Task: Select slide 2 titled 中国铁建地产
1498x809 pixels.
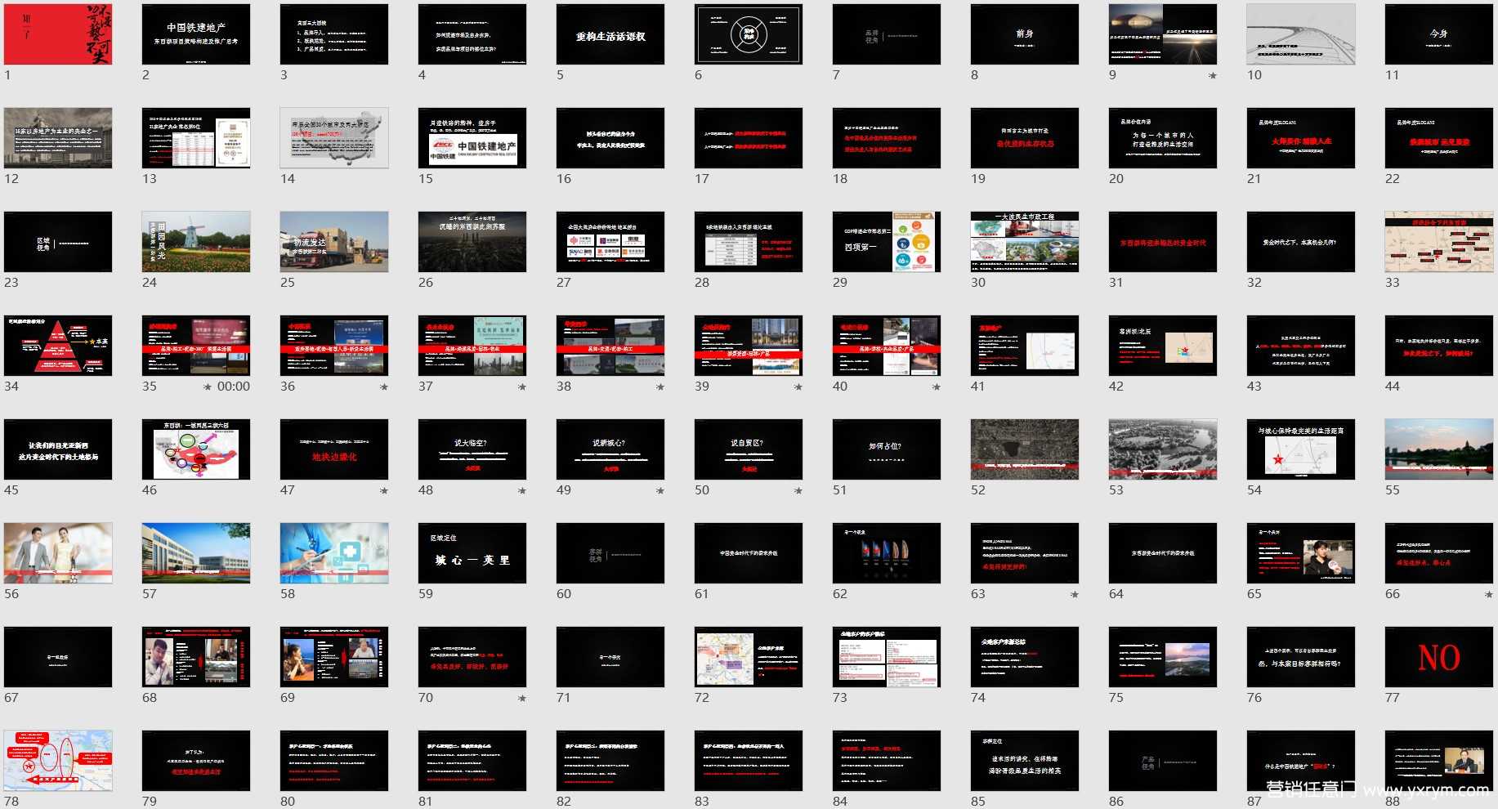Action: [196, 34]
